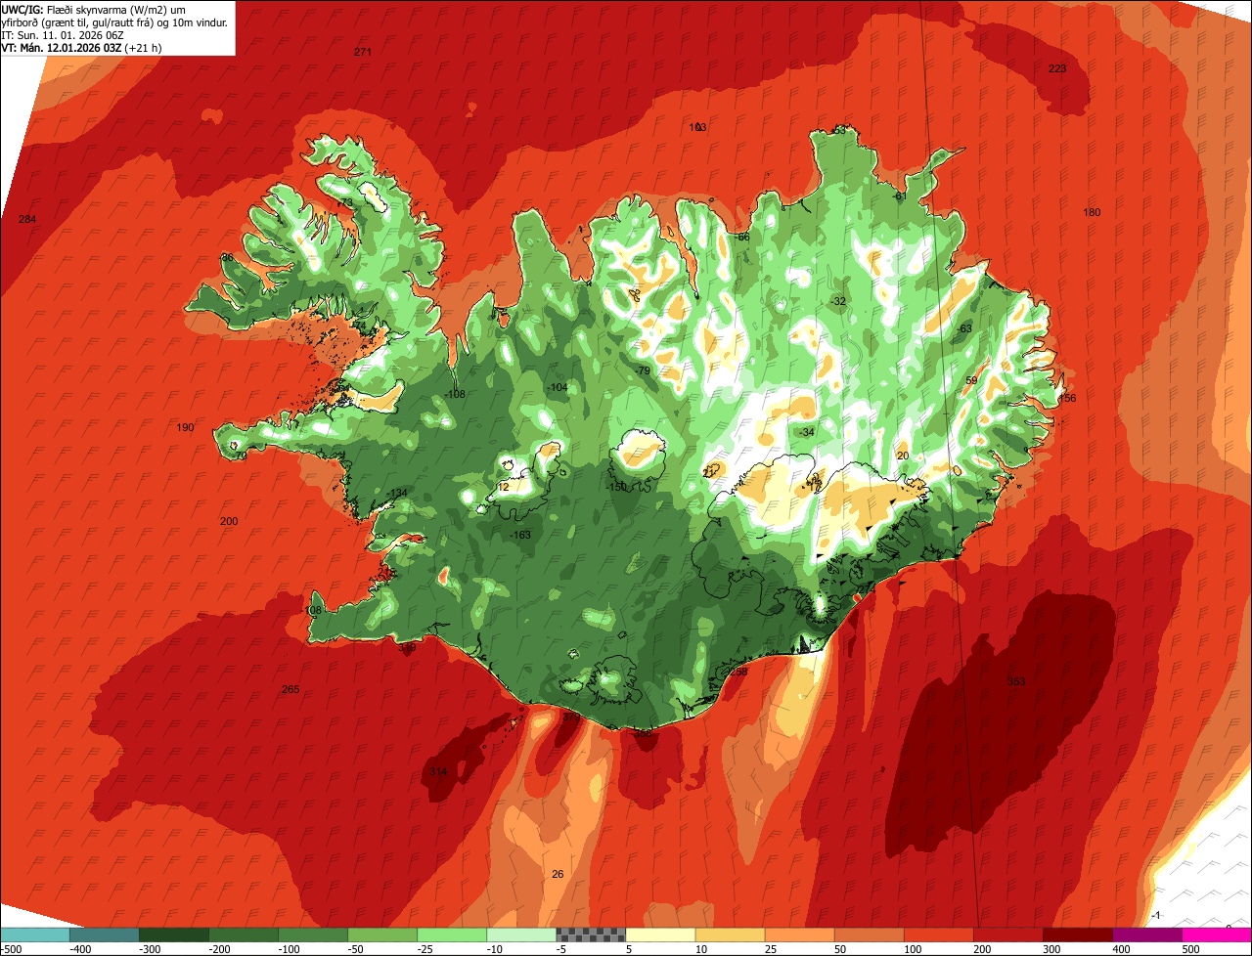Click the '-163' value on the map
Screen dimensions: 1252x956
520,535
